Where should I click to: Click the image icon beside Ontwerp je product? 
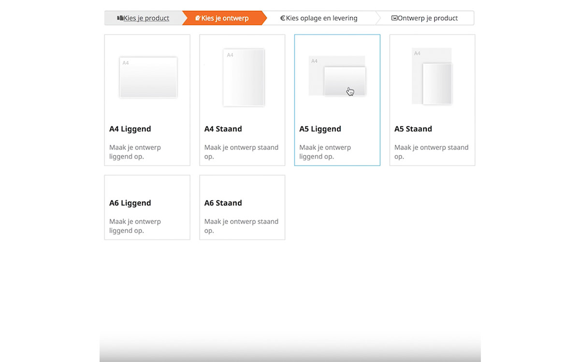(x=394, y=18)
